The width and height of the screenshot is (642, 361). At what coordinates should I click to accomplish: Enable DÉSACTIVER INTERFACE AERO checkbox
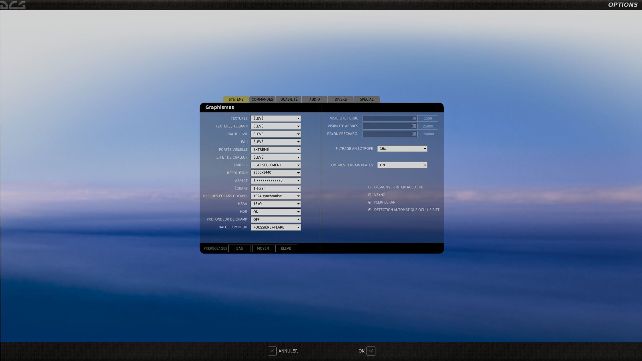[370, 187]
